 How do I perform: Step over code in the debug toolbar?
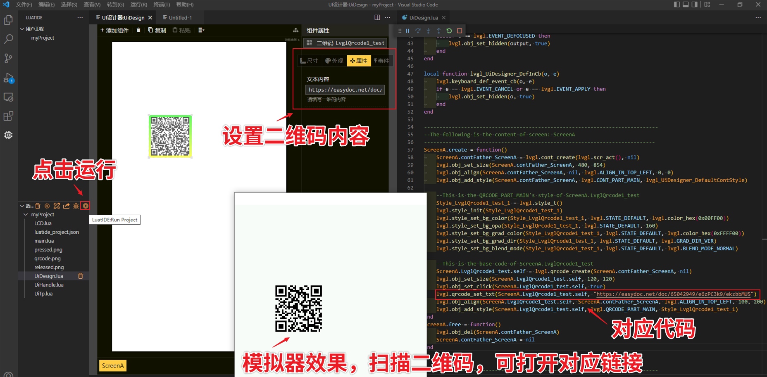(418, 31)
